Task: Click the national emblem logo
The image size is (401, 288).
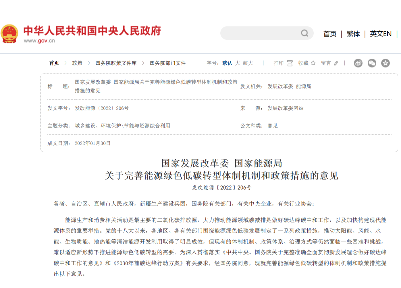Action: pyautogui.click(x=9, y=34)
